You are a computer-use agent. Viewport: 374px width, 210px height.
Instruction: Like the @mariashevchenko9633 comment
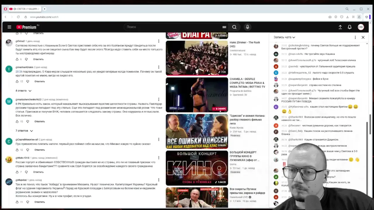(x=17, y=121)
